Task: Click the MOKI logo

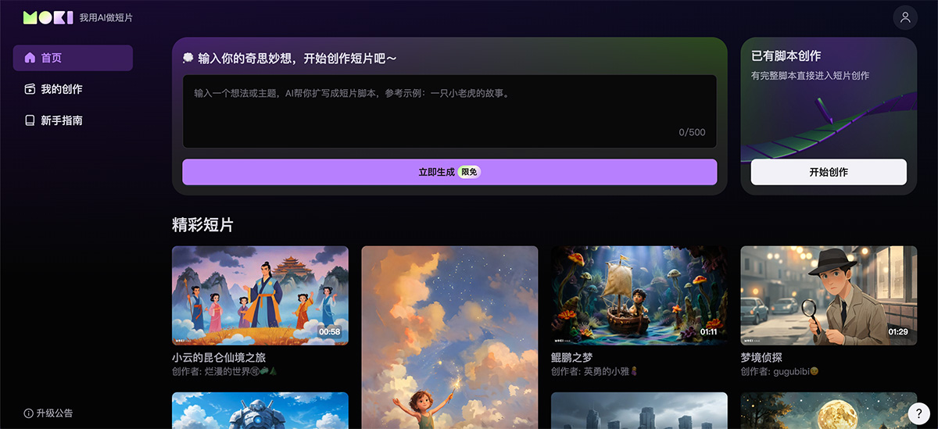Action: pyautogui.click(x=48, y=17)
